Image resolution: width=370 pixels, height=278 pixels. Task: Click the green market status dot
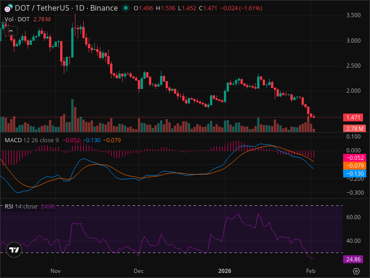[126, 8]
